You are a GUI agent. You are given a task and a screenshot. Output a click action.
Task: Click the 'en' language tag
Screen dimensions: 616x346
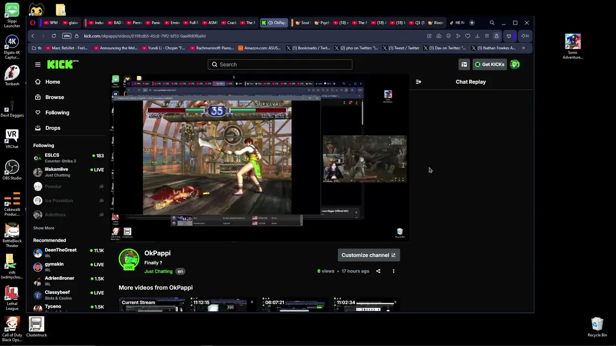tap(180, 272)
